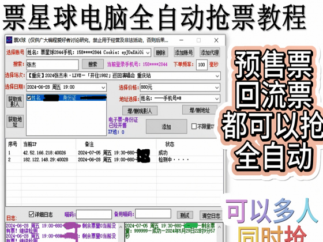Maximize the 票X球 window
The width and height of the screenshot is (323, 242).
tap(198, 40)
